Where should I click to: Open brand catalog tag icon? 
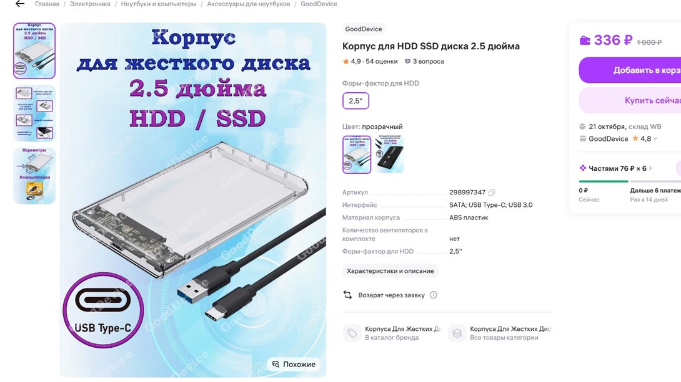[x=352, y=333]
